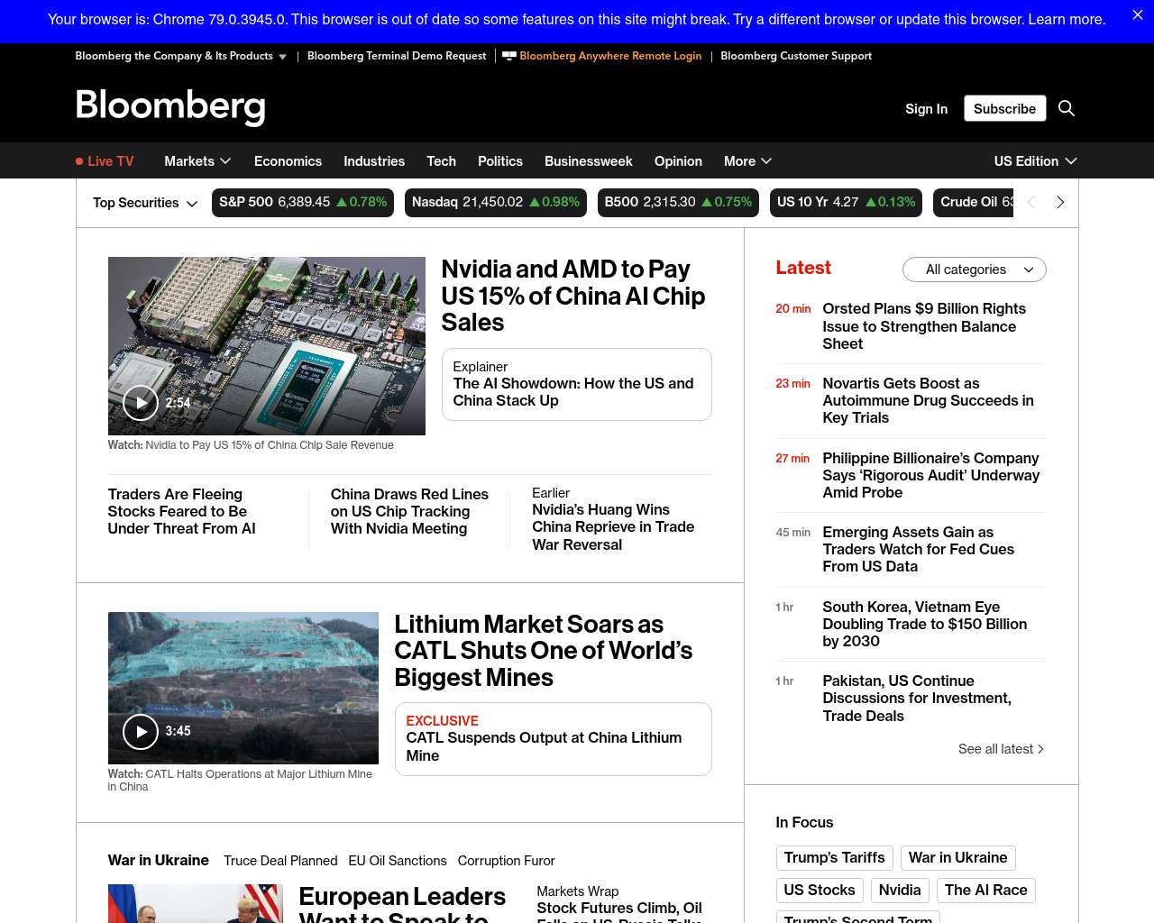Select the Nasdaq ticker chip
Image resolution: width=1154 pixels, height=923 pixels.
[496, 203]
